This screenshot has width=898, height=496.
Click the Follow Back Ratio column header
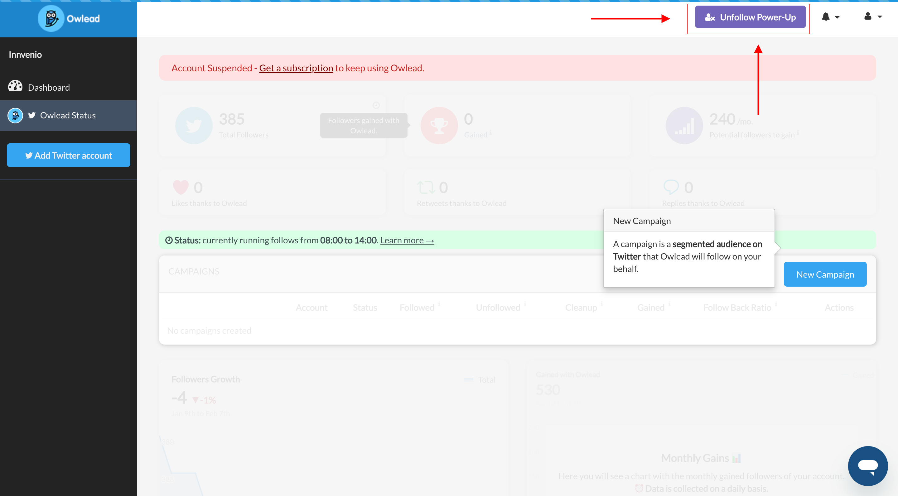pyautogui.click(x=737, y=307)
